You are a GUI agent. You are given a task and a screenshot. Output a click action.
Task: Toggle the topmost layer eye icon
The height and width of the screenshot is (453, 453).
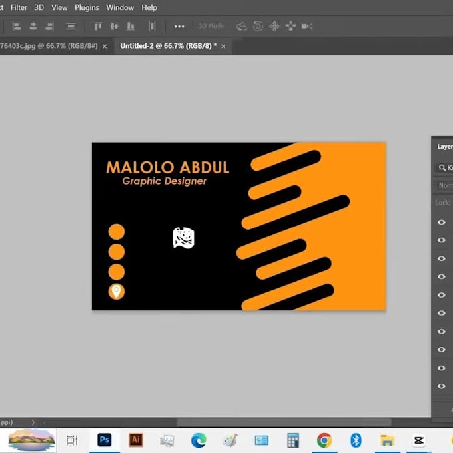click(x=442, y=222)
